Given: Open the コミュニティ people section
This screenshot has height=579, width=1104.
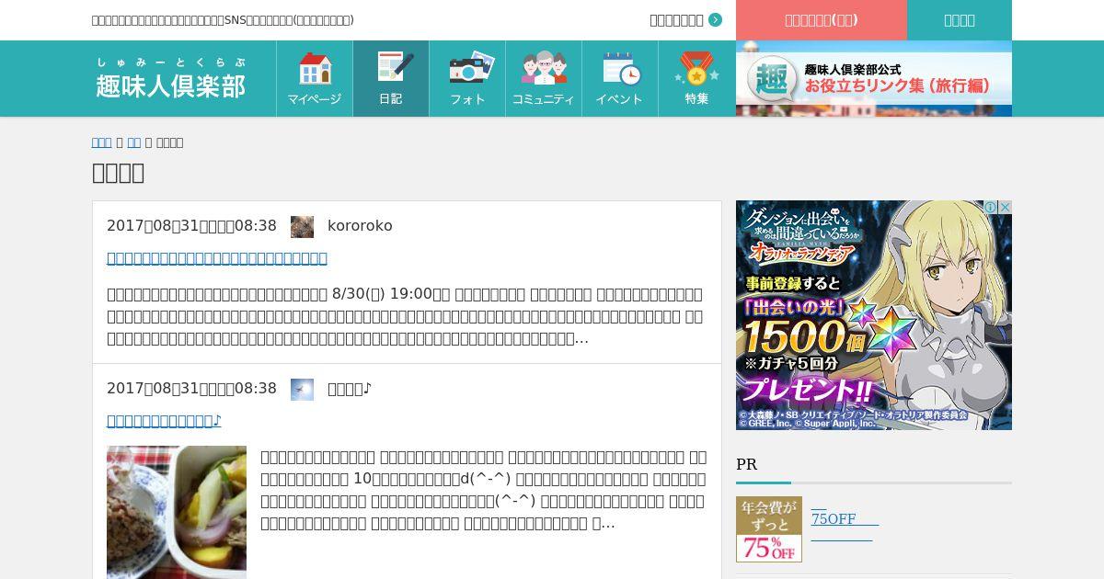Looking at the screenshot, I should (x=544, y=78).
